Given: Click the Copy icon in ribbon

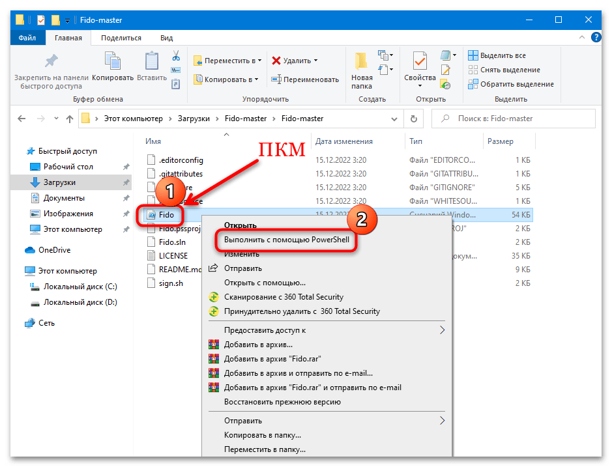Looking at the screenshot, I should pyautogui.click(x=112, y=63).
